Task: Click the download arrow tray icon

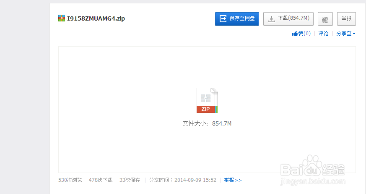Action: click(271, 19)
